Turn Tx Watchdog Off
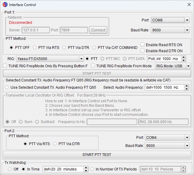The image size is (194, 175). (x=10, y=169)
